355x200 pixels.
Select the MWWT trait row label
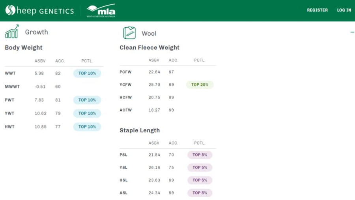[12, 87]
